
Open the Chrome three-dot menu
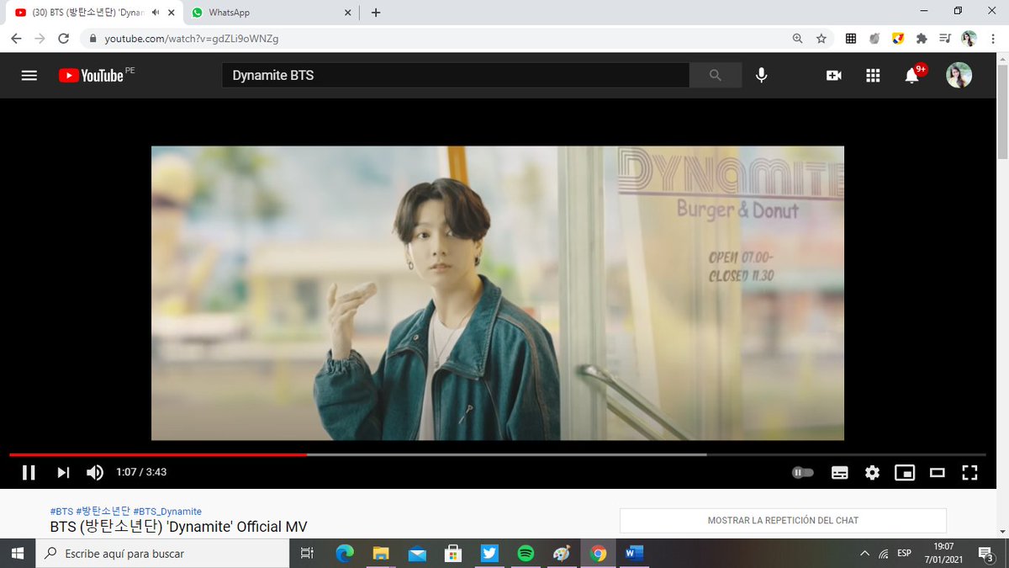tap(993, 39)
